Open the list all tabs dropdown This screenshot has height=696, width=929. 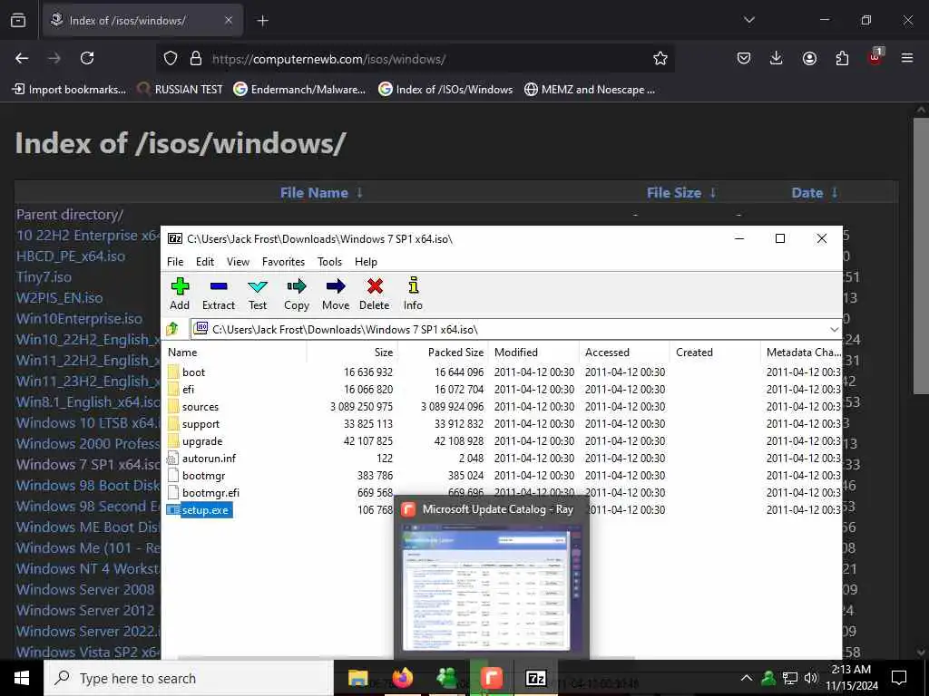pos(748,20)
